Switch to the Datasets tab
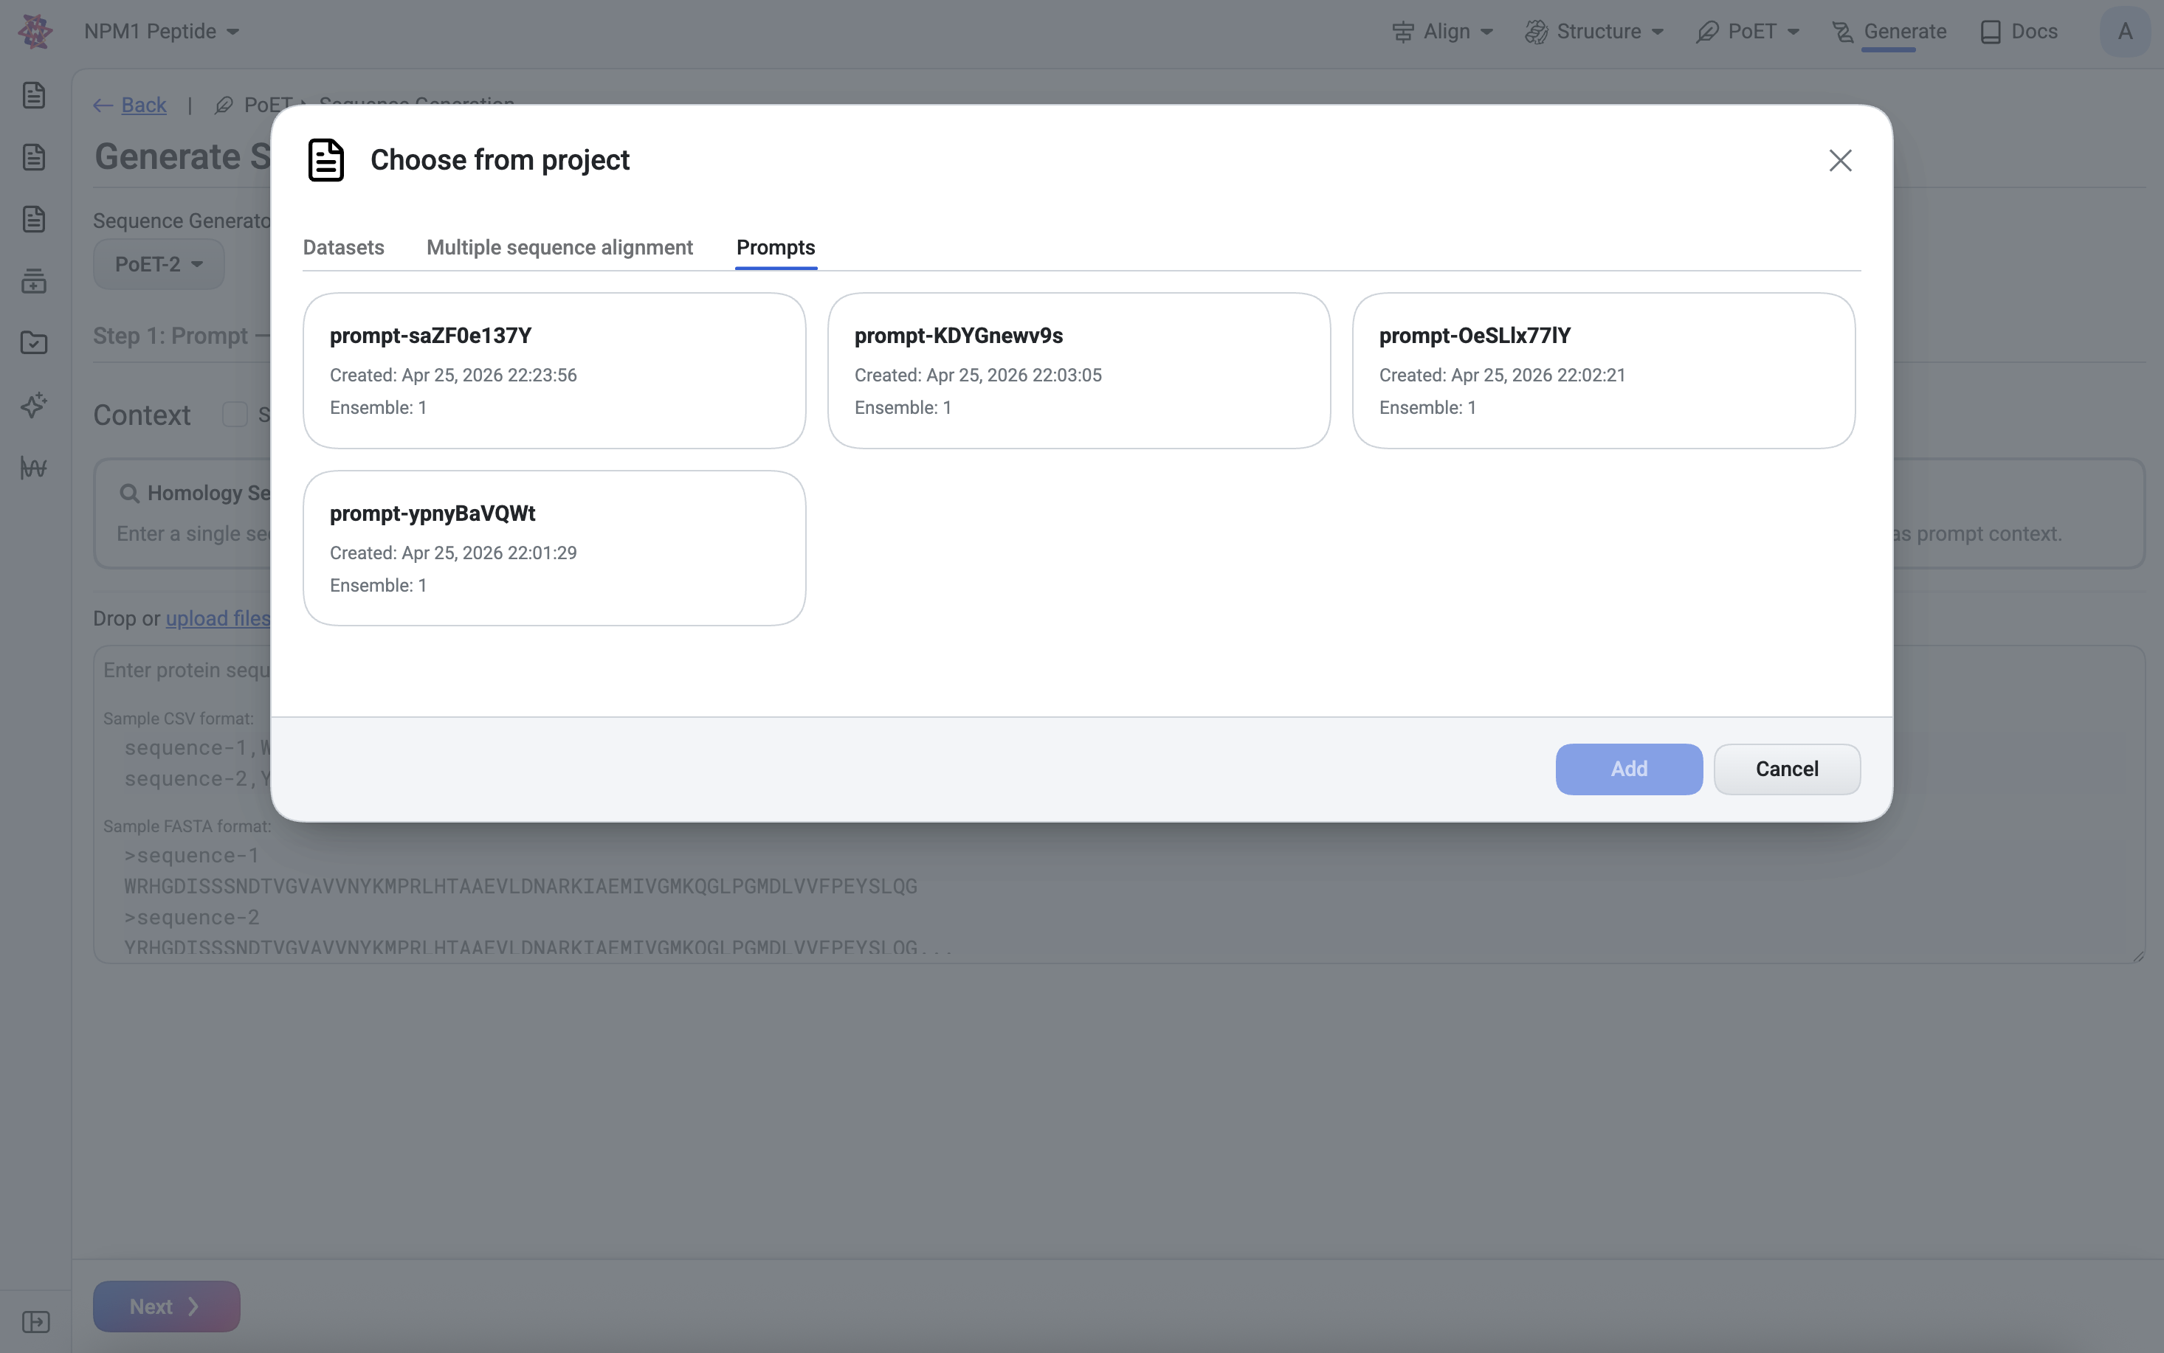Image resolution: width=2164 pixels, height=1353 pixels. [344, 247]
